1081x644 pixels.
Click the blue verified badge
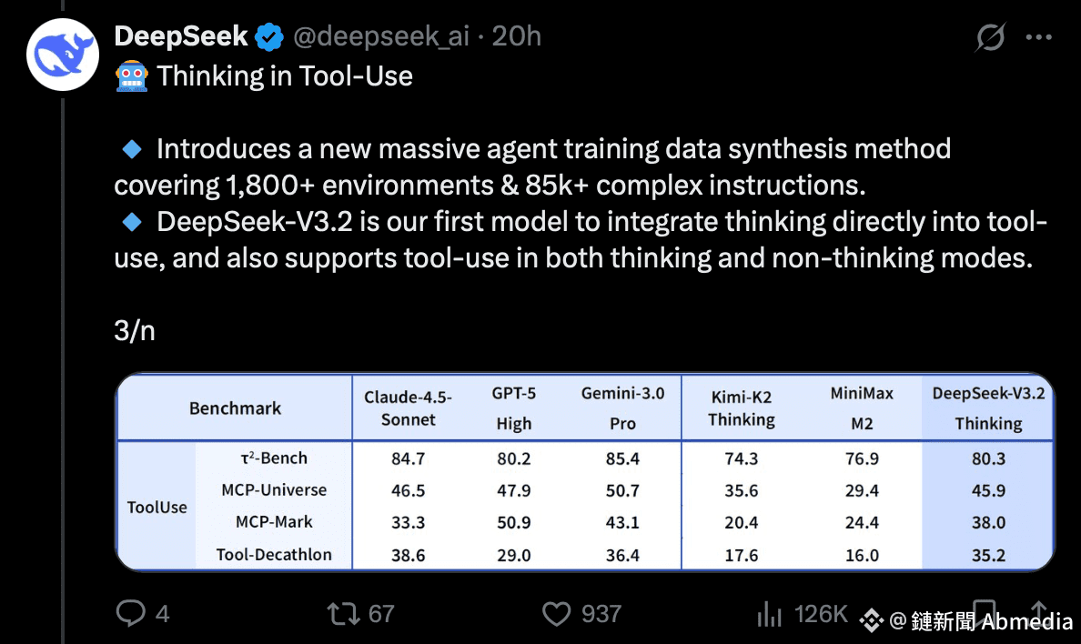[269, 36]
